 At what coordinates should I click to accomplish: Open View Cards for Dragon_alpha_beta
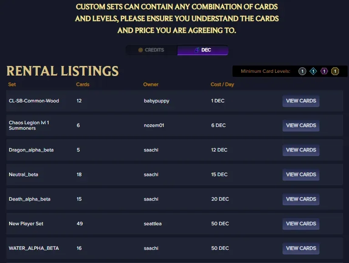pos(301,150)
